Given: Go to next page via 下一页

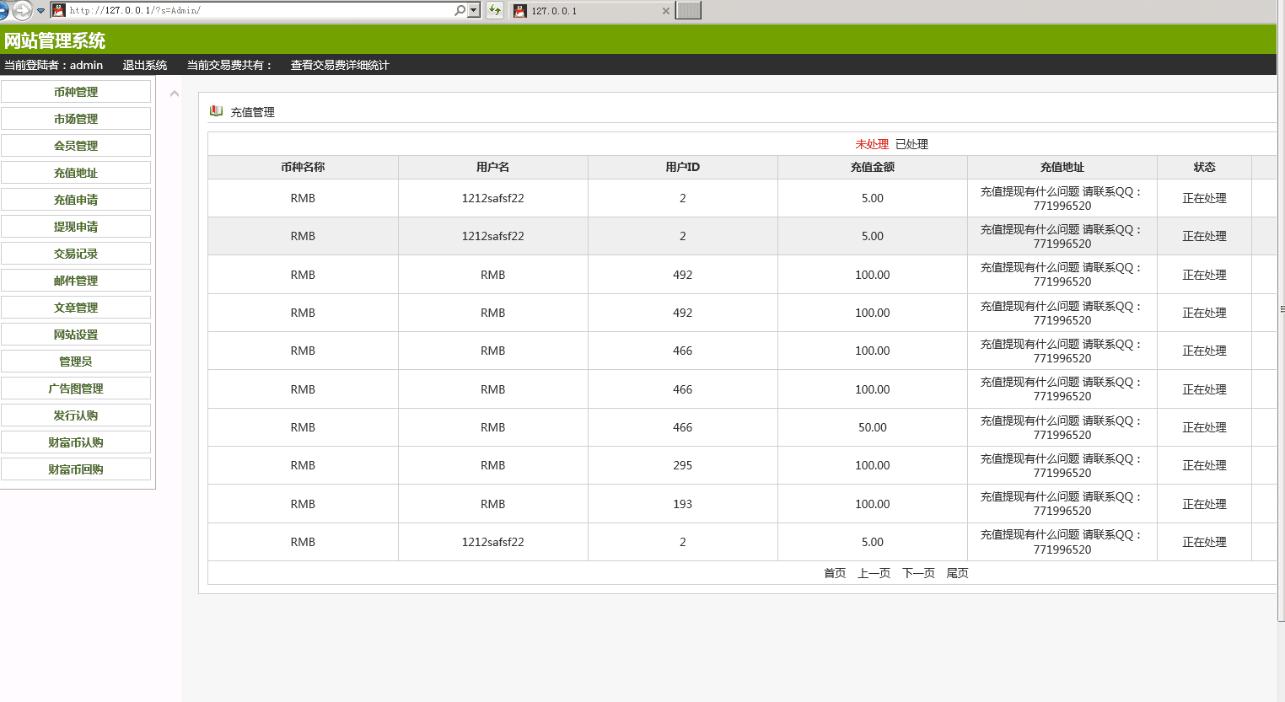Looking at the screenshot, I should point(918,573).
